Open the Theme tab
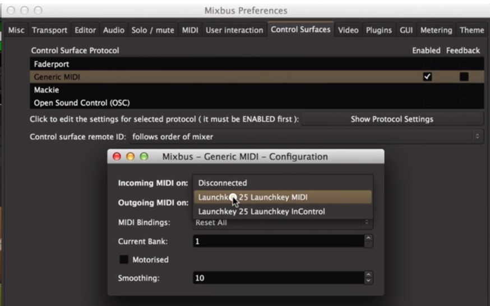 click(472, 30)
